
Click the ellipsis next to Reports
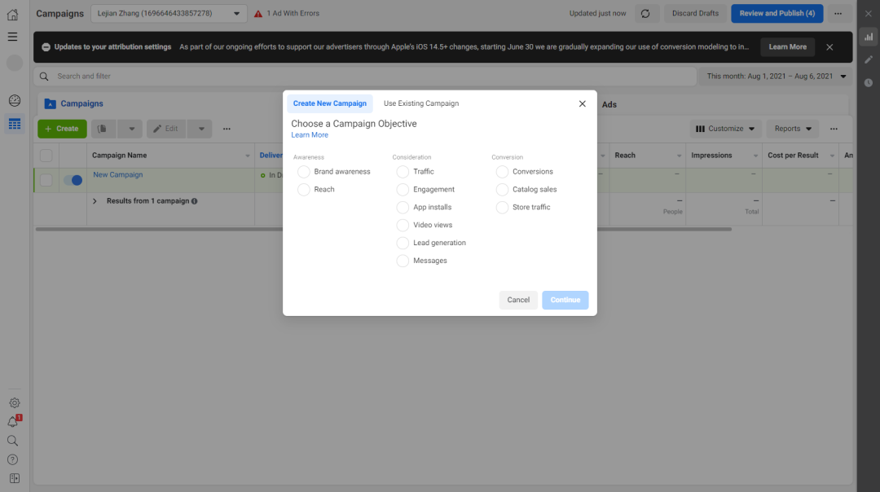tap(834, 129)
